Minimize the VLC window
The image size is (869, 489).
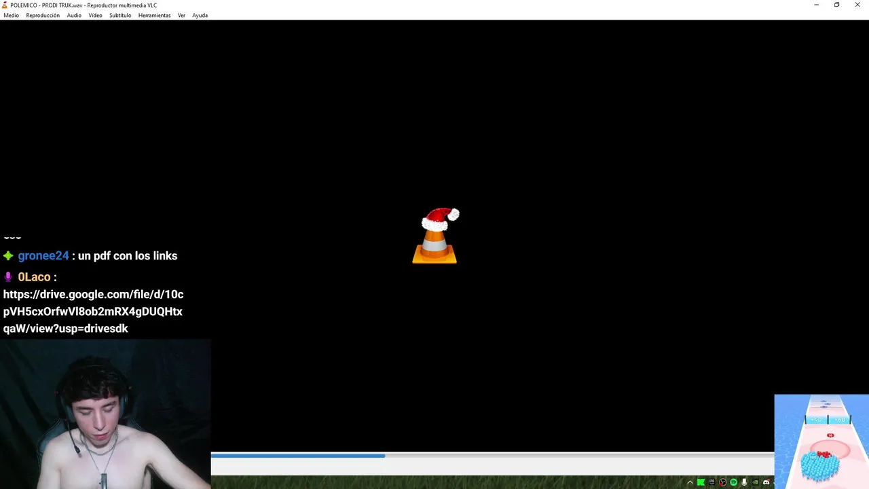click(x=816, y=5)
